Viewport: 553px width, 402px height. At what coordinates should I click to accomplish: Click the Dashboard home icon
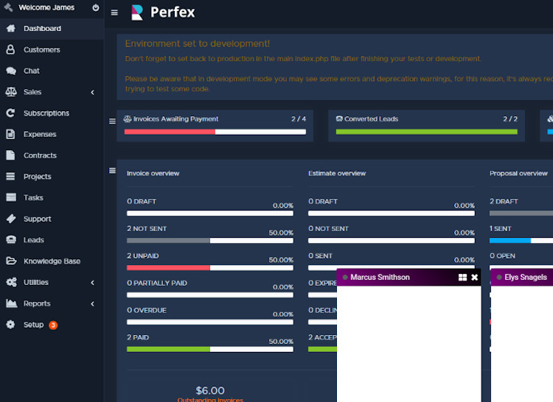(x=11, y=28)
